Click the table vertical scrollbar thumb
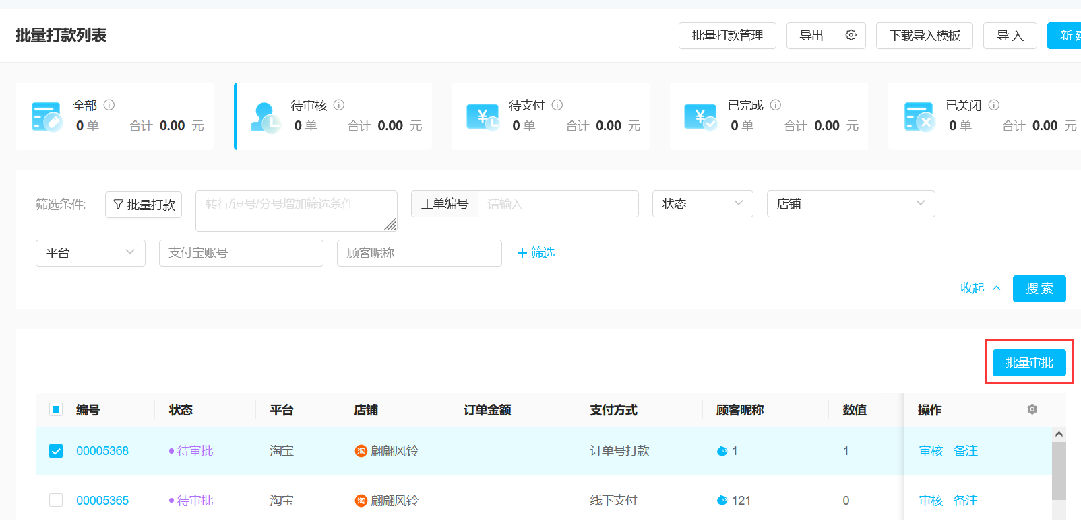 (x=1059, y=470)
